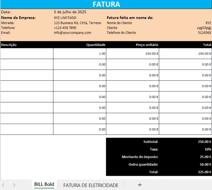Select the quantity cell '1.00'
The width and height of the screenshot is (212, 190).
(x=79, y=54)
